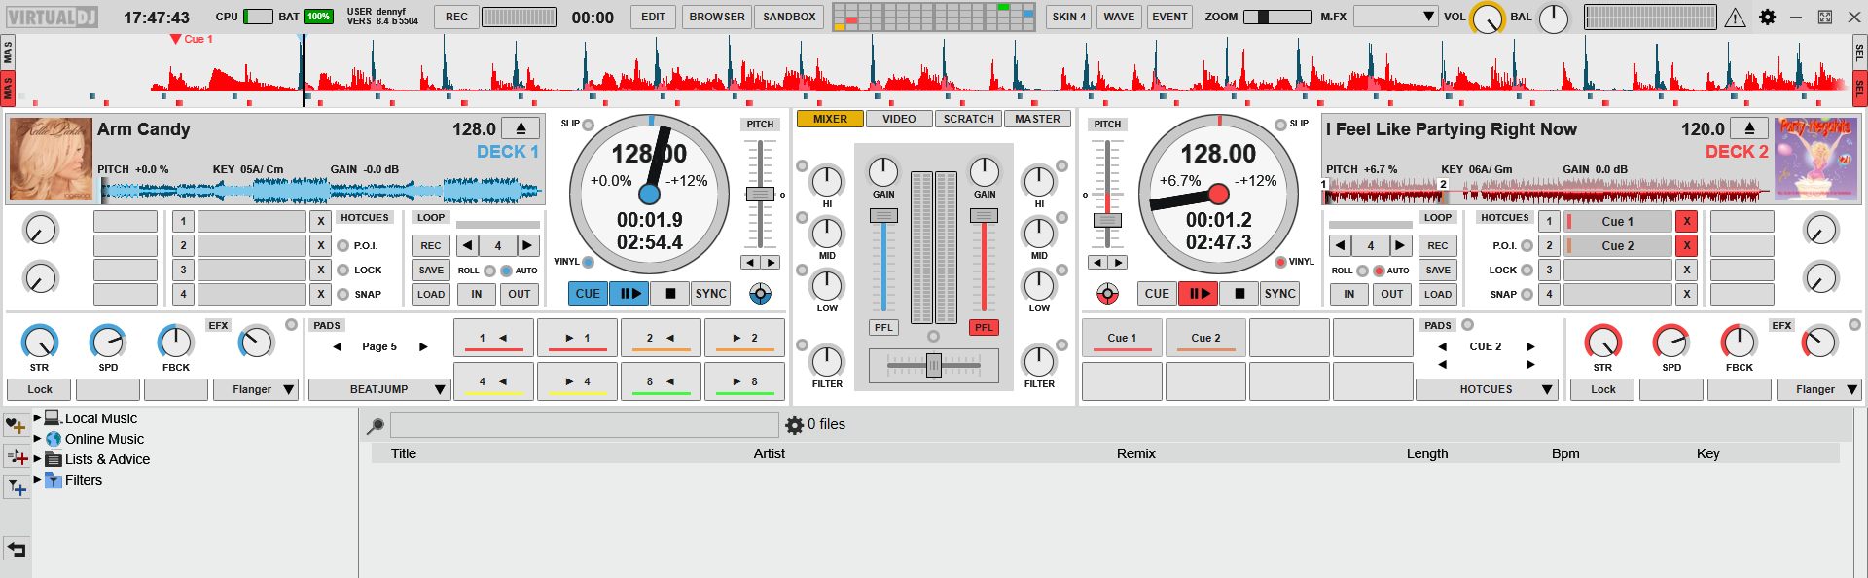Eject the track from Deck 1
This screenshot has height=578, width=1868.
[x=521, y=128]
